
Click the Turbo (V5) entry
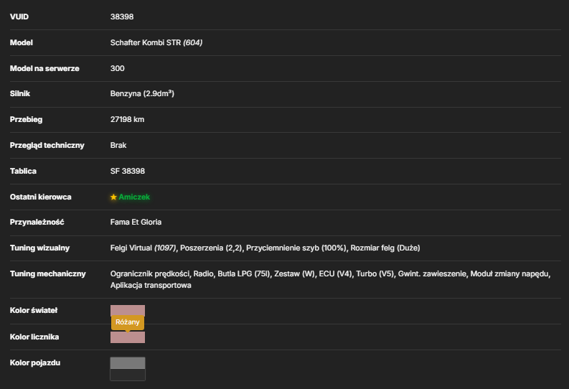(x=375, y=273)
